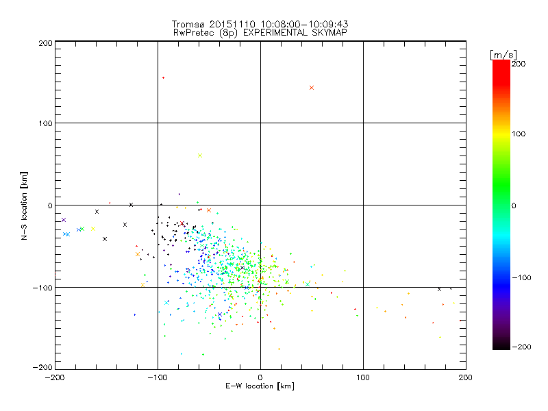The height and width of the screenshot is (411, 548).
Task: Click the orange X marker left of the cluster
Action: [x=138, y=254]
